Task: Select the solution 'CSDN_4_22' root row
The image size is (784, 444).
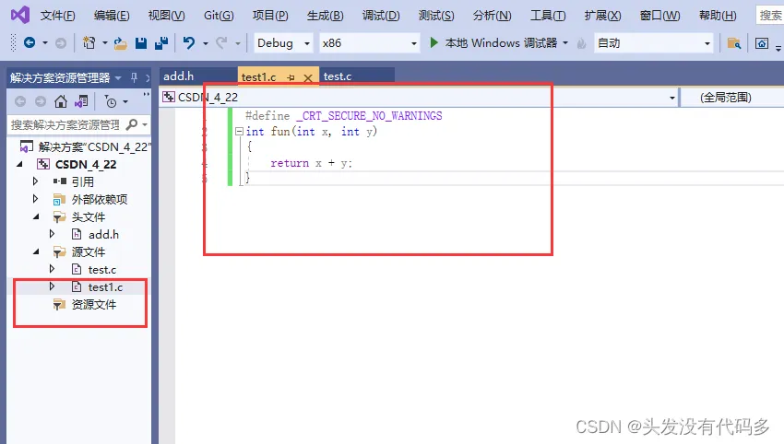Action: pos(84,146)
